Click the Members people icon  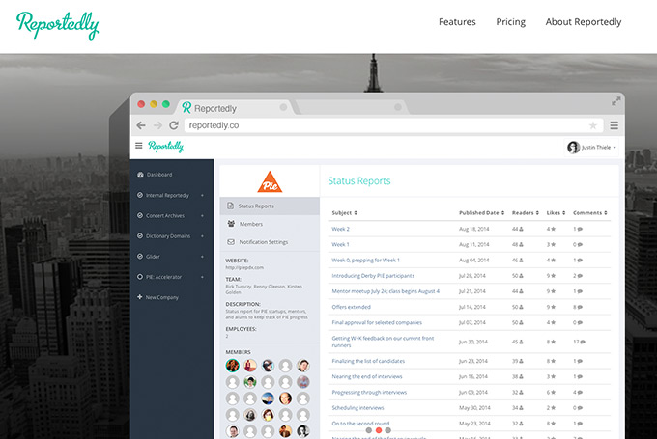click(231, 224)
